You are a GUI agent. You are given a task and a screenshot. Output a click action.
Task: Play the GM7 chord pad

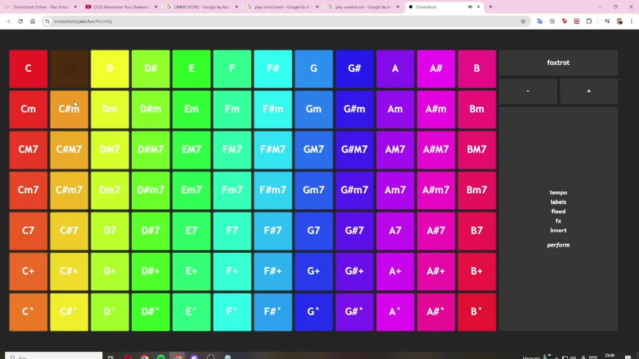pos(314,149)
